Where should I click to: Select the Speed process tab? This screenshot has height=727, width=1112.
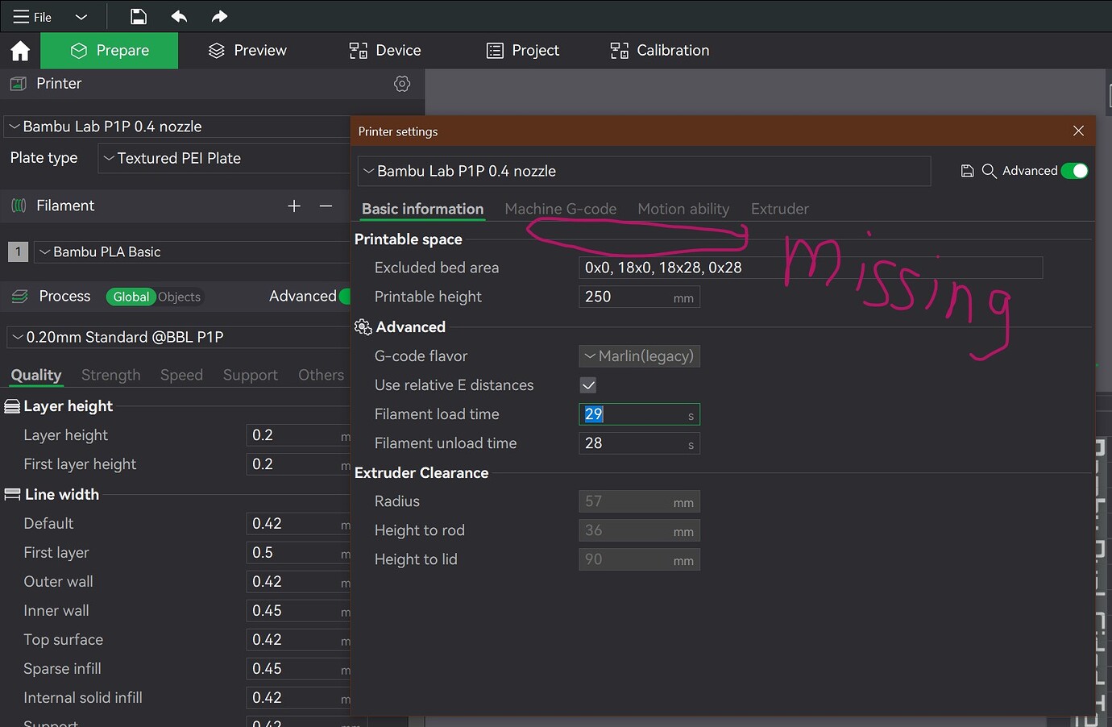pos(181,376)
